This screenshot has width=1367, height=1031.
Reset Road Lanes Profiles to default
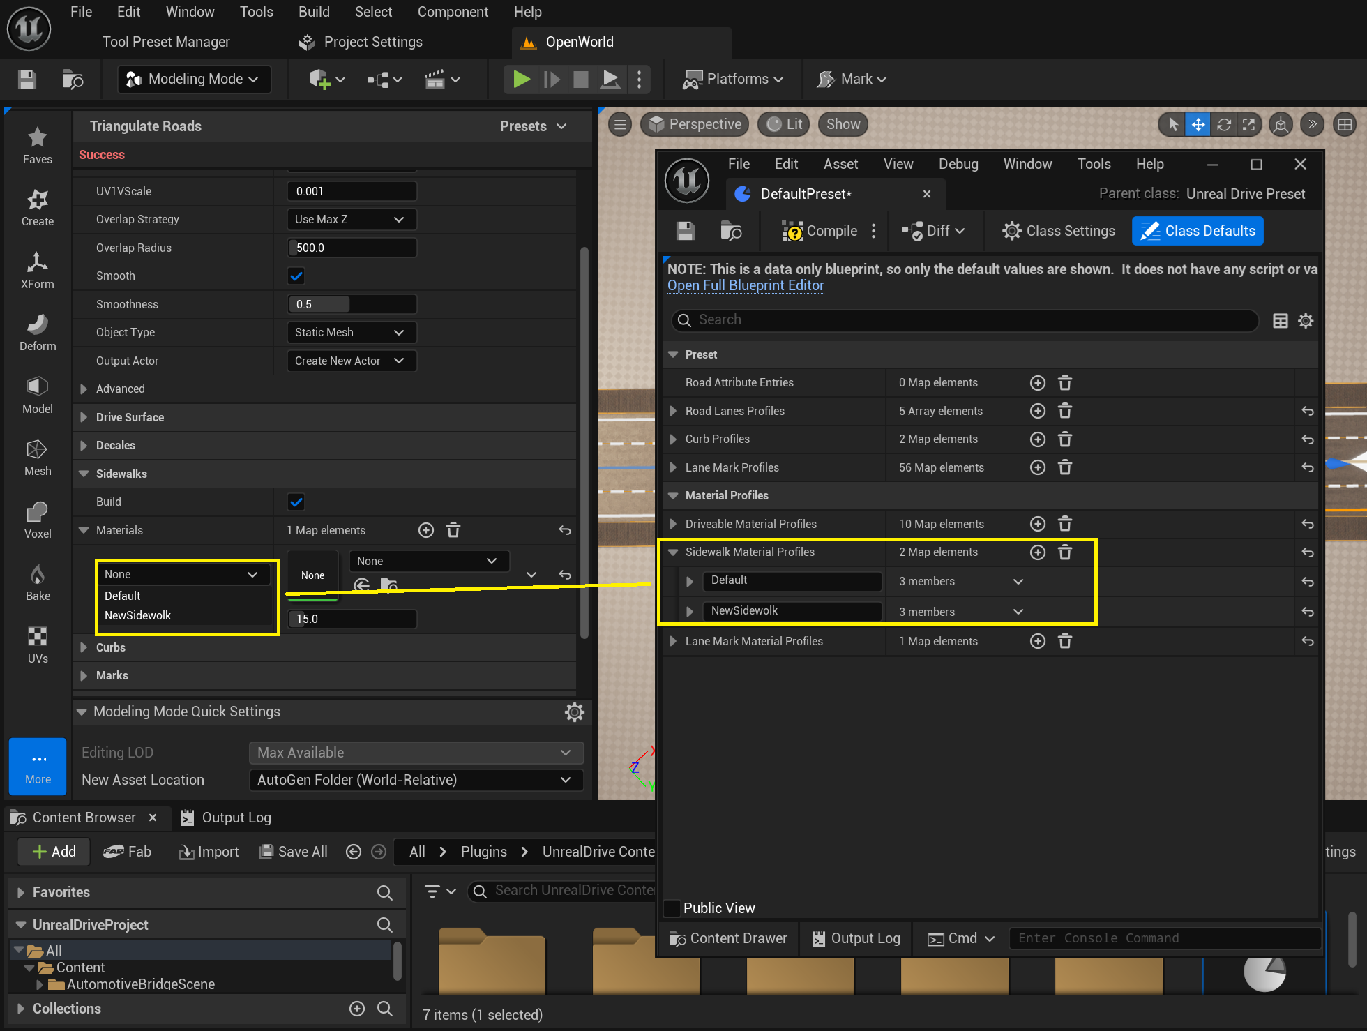[x=1308, y=412]
